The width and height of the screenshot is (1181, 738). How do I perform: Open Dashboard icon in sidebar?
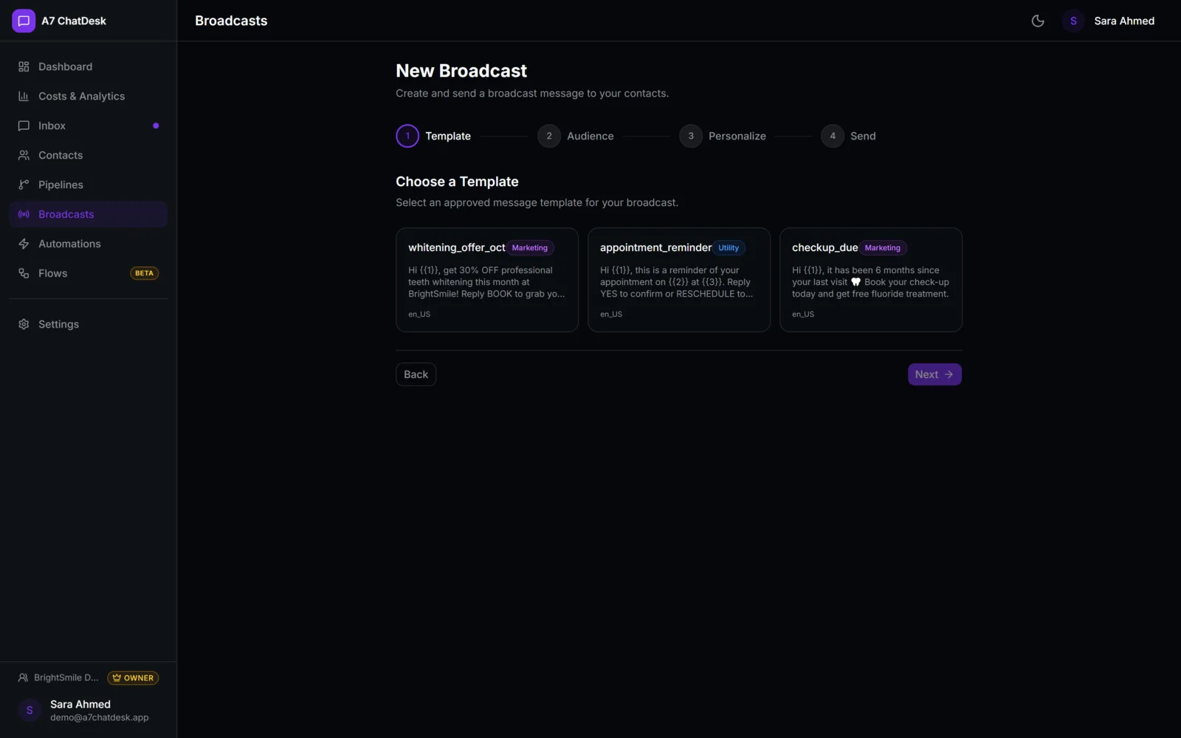tap(24, 66)
